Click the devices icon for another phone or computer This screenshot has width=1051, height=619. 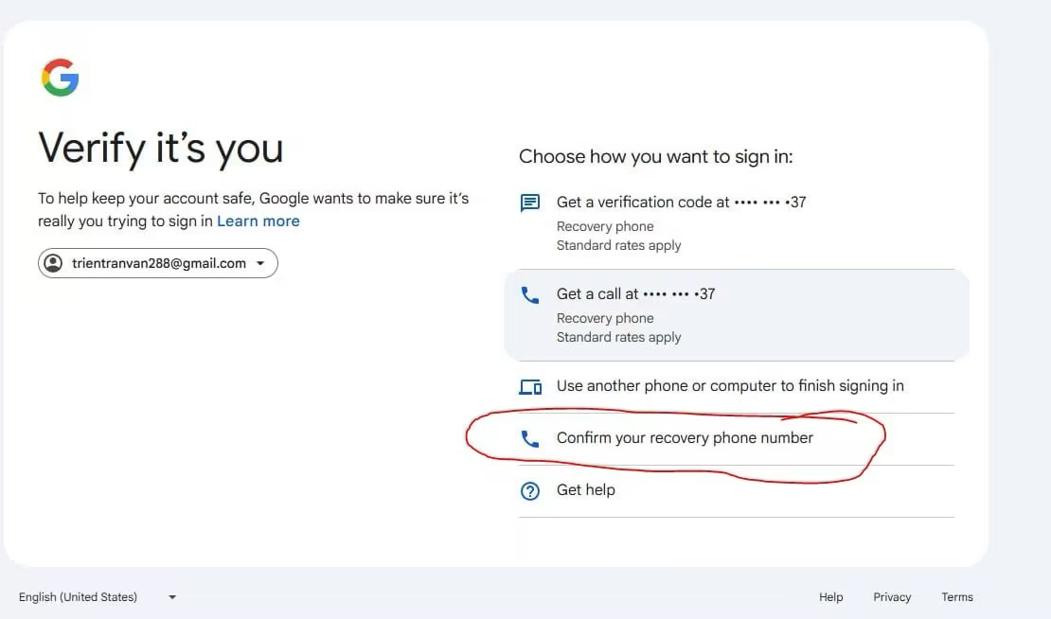click(530, 386)
